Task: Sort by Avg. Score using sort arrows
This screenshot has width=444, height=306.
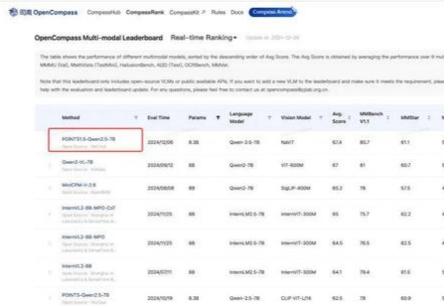Action: pyautogui.click(x=349, y=118)
